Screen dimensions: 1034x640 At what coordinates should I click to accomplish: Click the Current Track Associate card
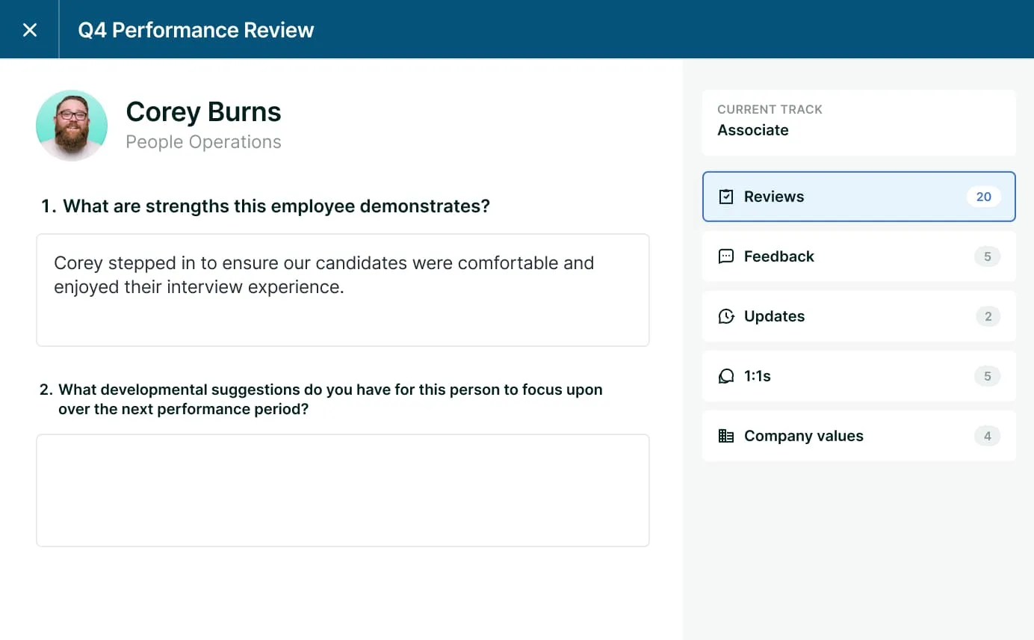(858, 122)
